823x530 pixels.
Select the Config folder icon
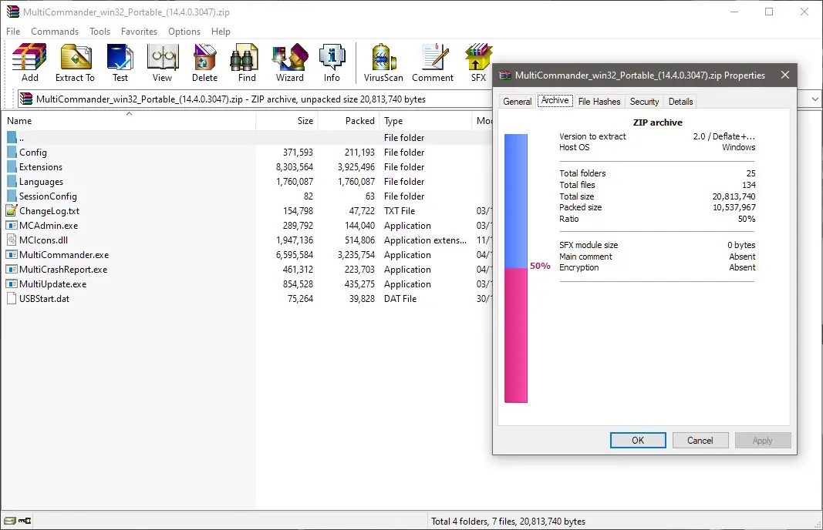[x=12, y=152]
